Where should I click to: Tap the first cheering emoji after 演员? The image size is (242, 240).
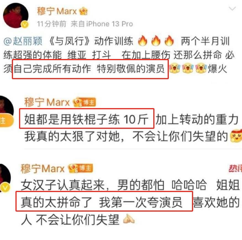pos(175,68)
